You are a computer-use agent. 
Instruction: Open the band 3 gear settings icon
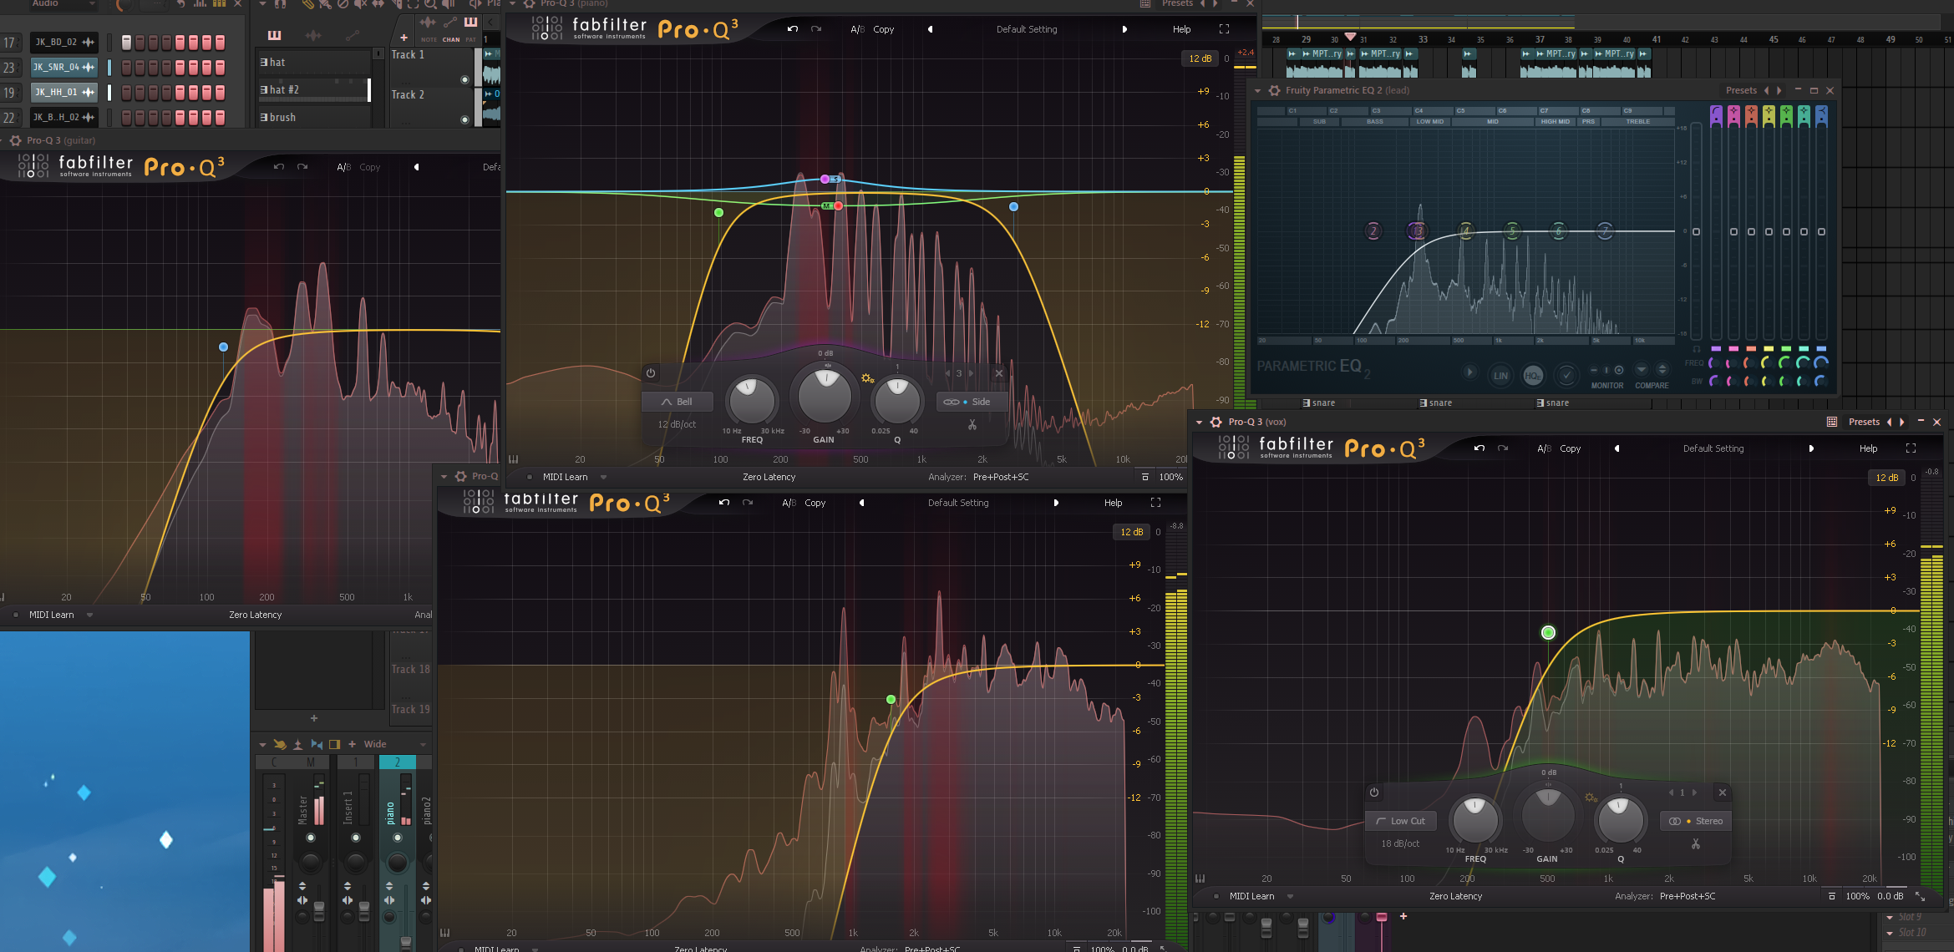(867, 378)
